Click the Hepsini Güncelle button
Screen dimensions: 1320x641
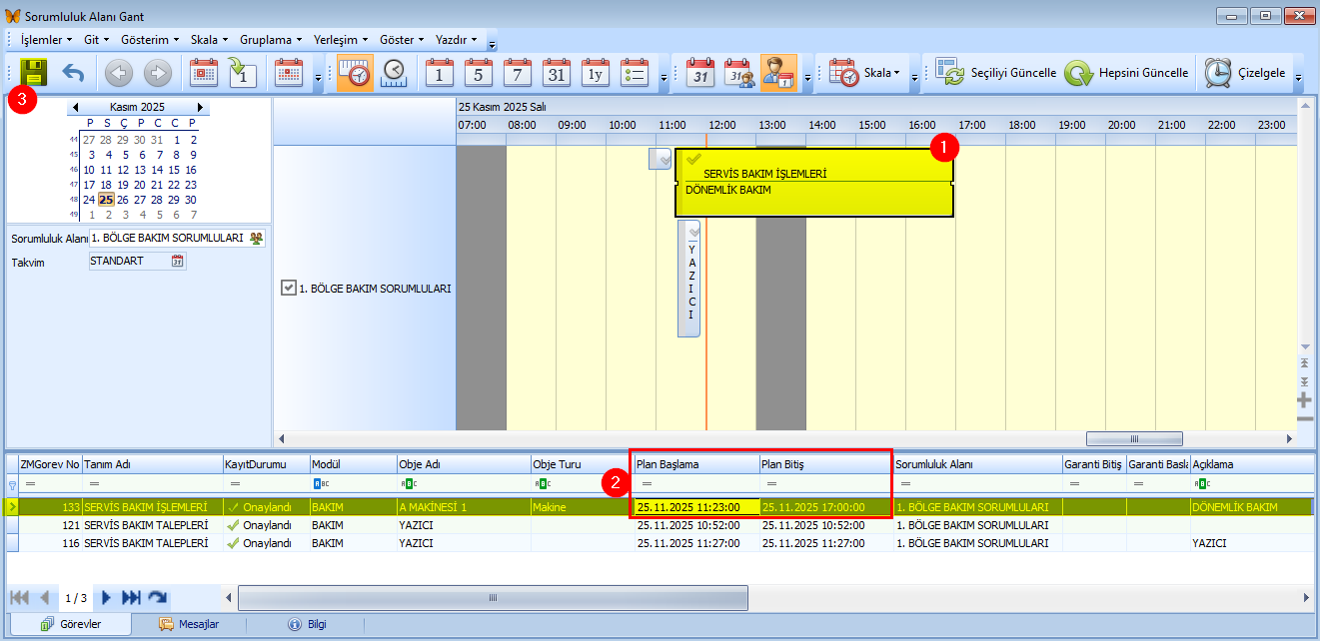1126,73
